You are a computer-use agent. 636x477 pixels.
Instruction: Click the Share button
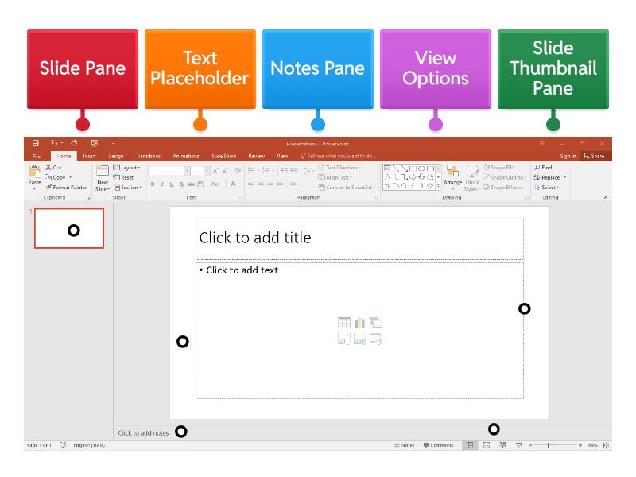click(x=594, y=157)
